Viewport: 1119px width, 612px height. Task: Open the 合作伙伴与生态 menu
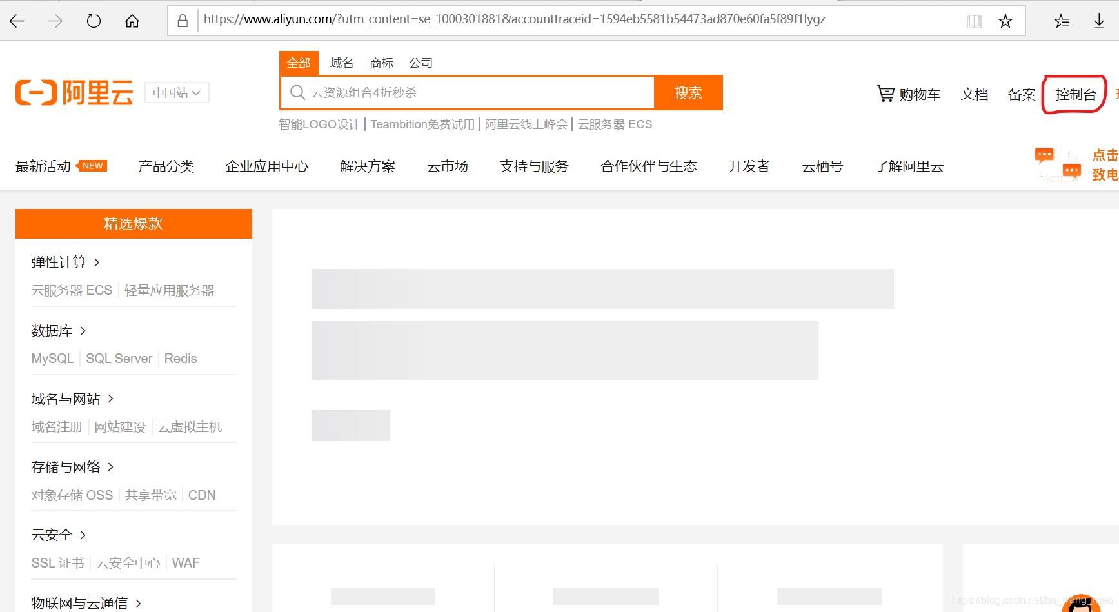pyautogui.click(x=649, y=166)
